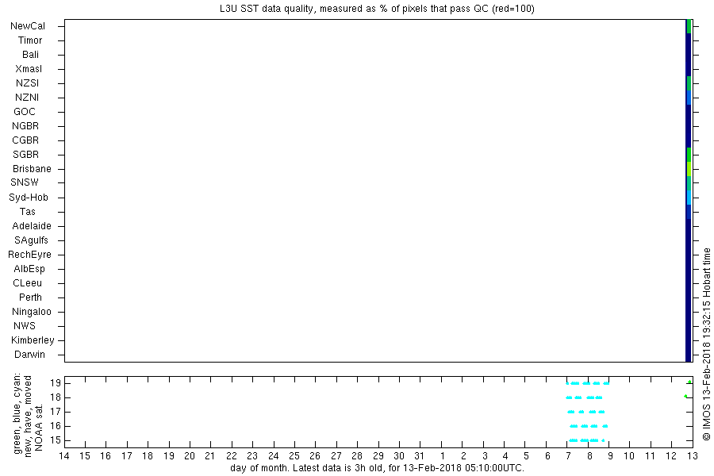Viewport: 714px width, 476px height.
Task: Click day 20 on the date axis
Action: click(x=190, y=456)
